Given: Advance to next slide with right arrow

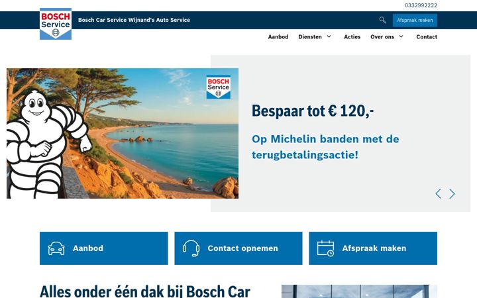Looking at the screenshot, I should tap(452, 193).
